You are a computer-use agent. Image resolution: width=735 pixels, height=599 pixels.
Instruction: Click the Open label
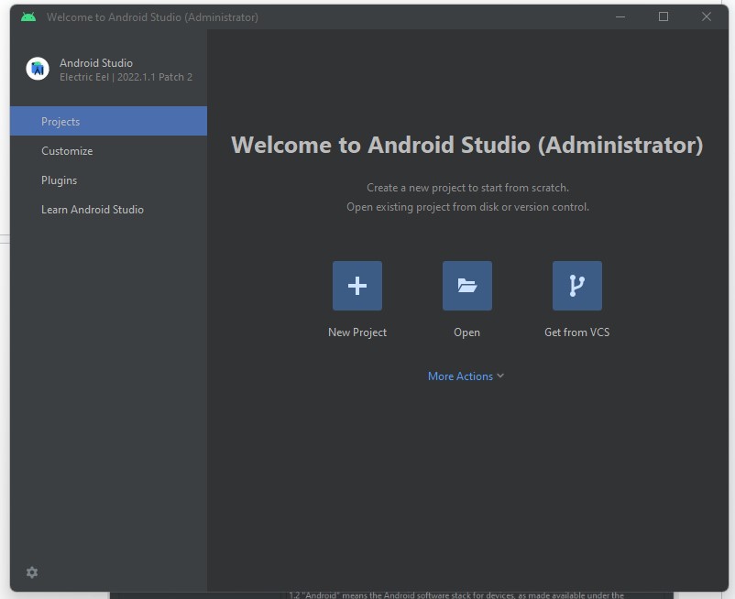click(466, 332)
